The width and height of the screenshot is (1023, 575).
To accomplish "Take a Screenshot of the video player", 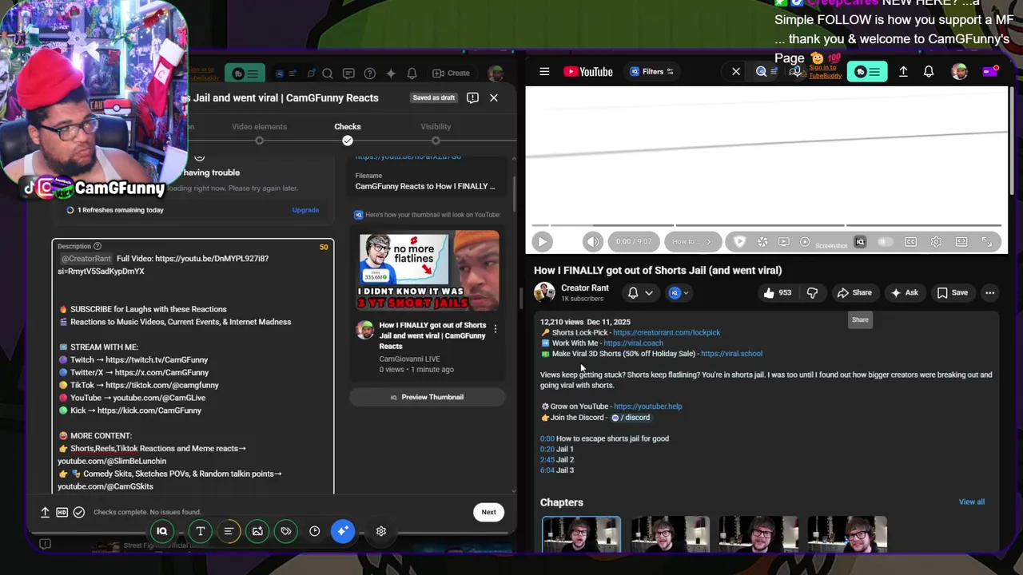I will [831, 245].
